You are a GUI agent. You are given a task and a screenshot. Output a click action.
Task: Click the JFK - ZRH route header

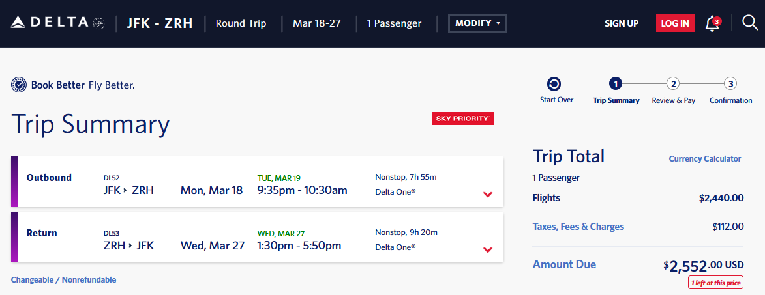point(160,23)
